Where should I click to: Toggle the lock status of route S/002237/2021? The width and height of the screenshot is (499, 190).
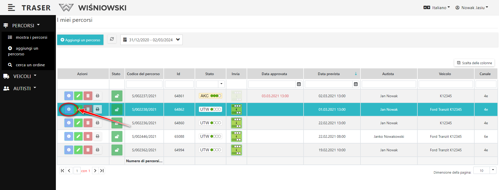[x=117, y=96]
